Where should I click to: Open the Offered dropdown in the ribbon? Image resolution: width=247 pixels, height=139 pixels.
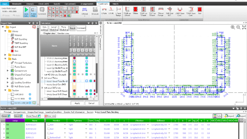point(85,12)
